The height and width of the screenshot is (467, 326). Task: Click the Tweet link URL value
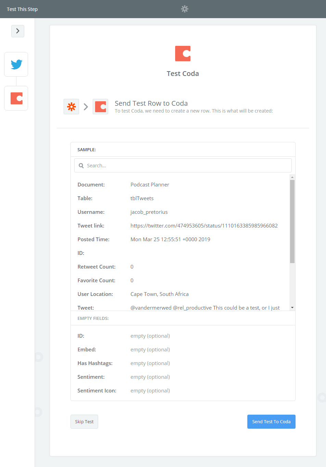click(x=204, y=226)
